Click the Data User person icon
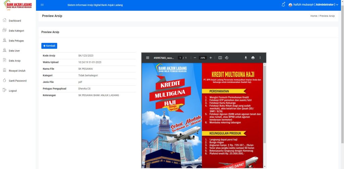Viewport: 344px width, 169px height. coord(4,50)
